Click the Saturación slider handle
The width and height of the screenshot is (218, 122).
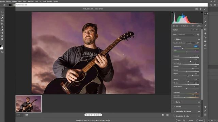(185, 98)
